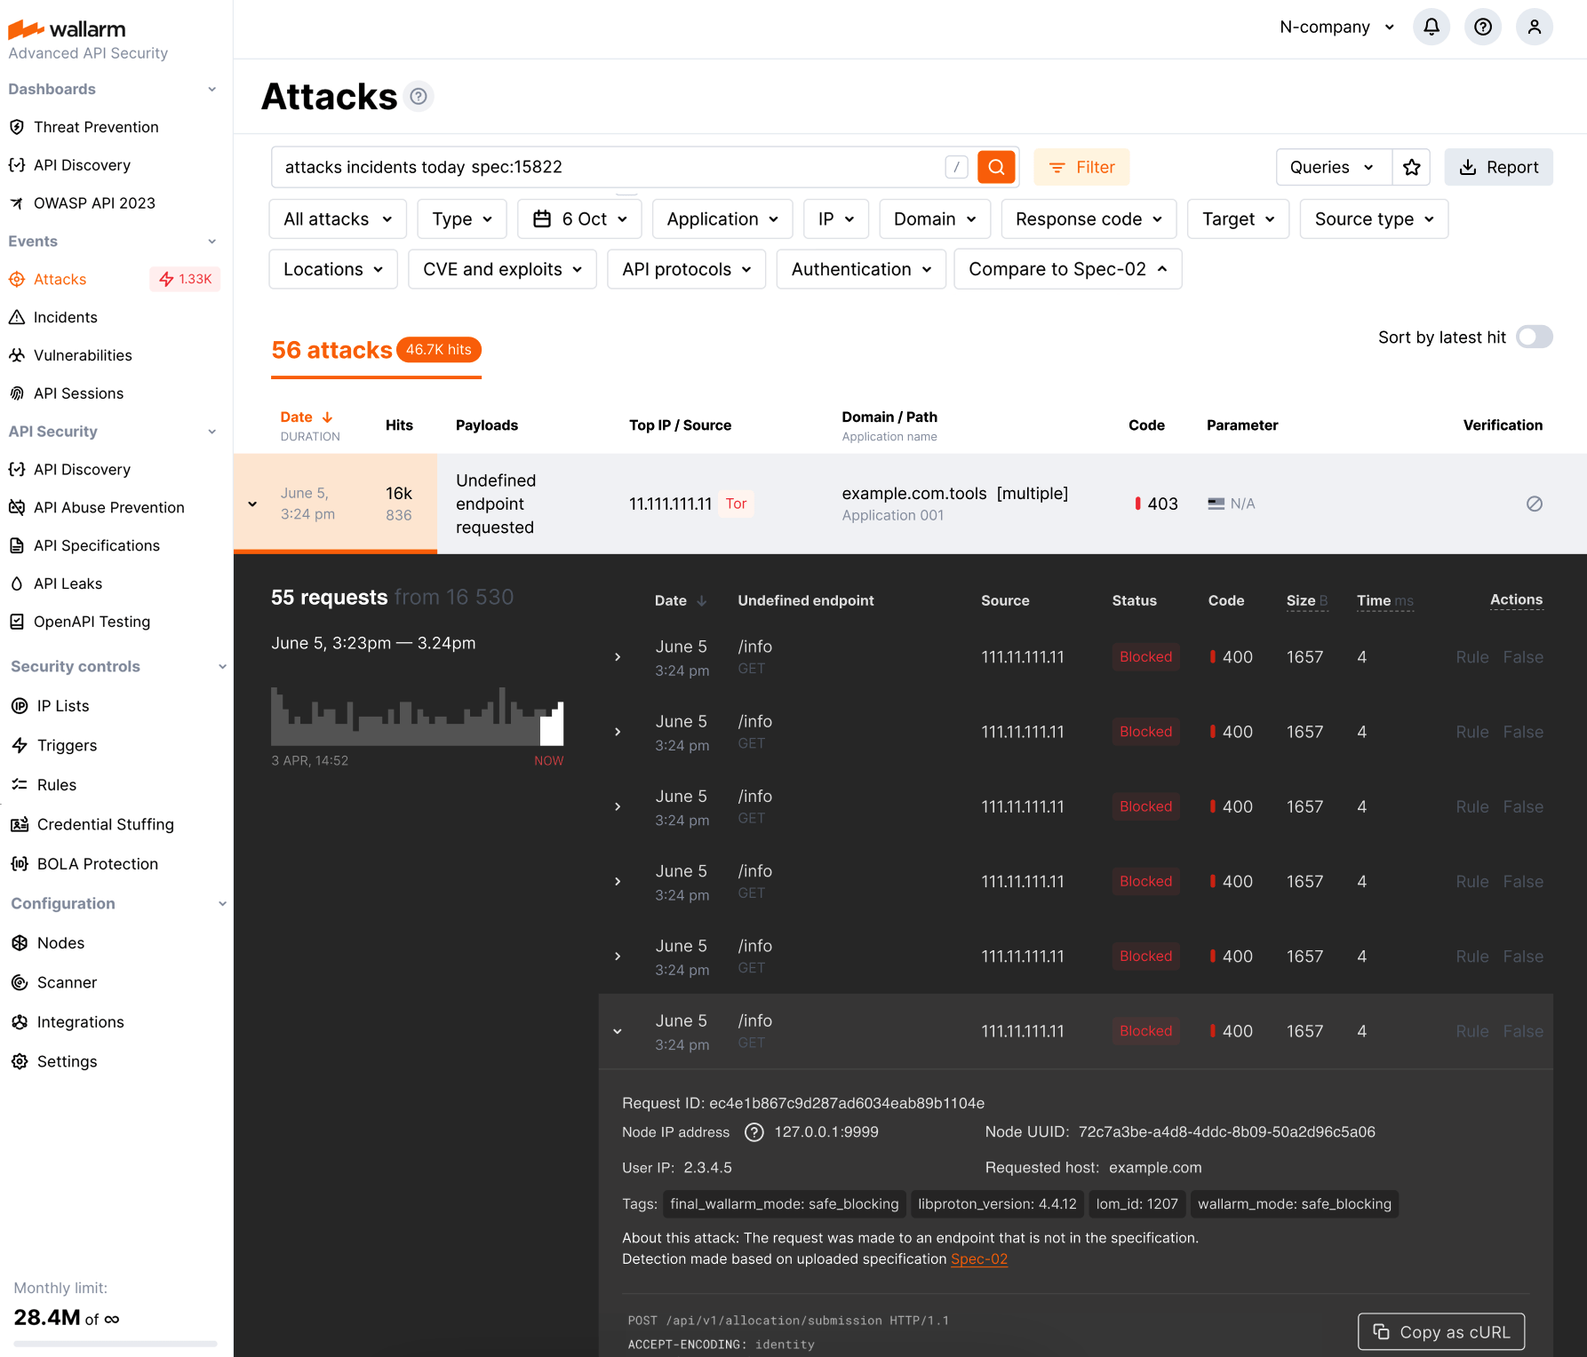The height and width of the screenshot is (1357, 1587).
Task: Select the Scanner icon in the sidebar
Action: tap(20, 982)
